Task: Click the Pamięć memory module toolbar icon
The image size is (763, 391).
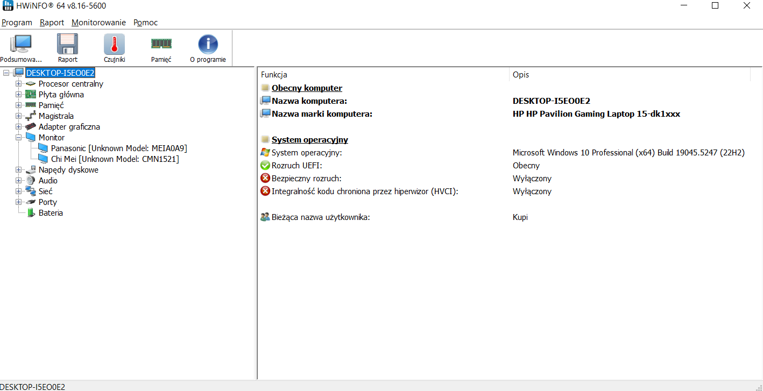Action: coord(161,44)
